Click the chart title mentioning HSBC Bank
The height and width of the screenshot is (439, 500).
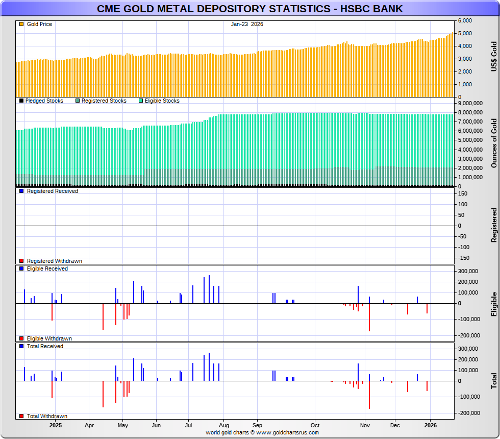[249, 9]
